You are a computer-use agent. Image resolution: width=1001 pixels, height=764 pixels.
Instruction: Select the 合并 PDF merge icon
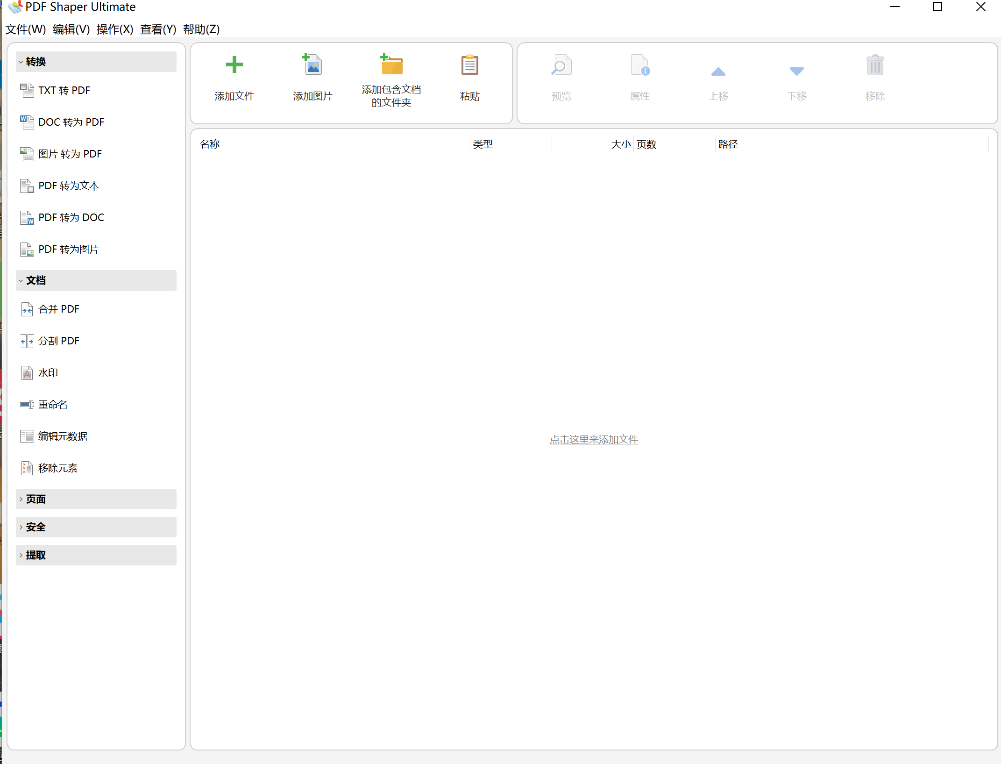tap(27, 309)
